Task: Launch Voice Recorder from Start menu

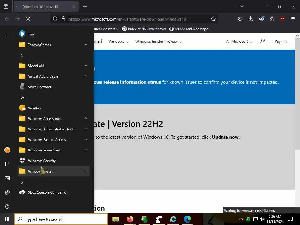Action: [x=54, y=87]
